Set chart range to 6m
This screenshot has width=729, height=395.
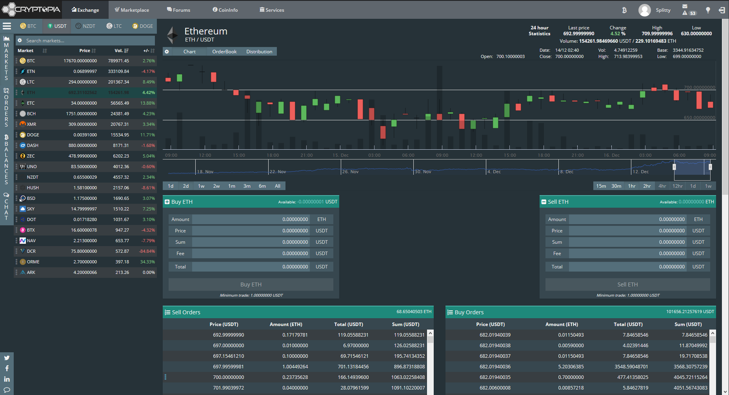coord(262,186)
